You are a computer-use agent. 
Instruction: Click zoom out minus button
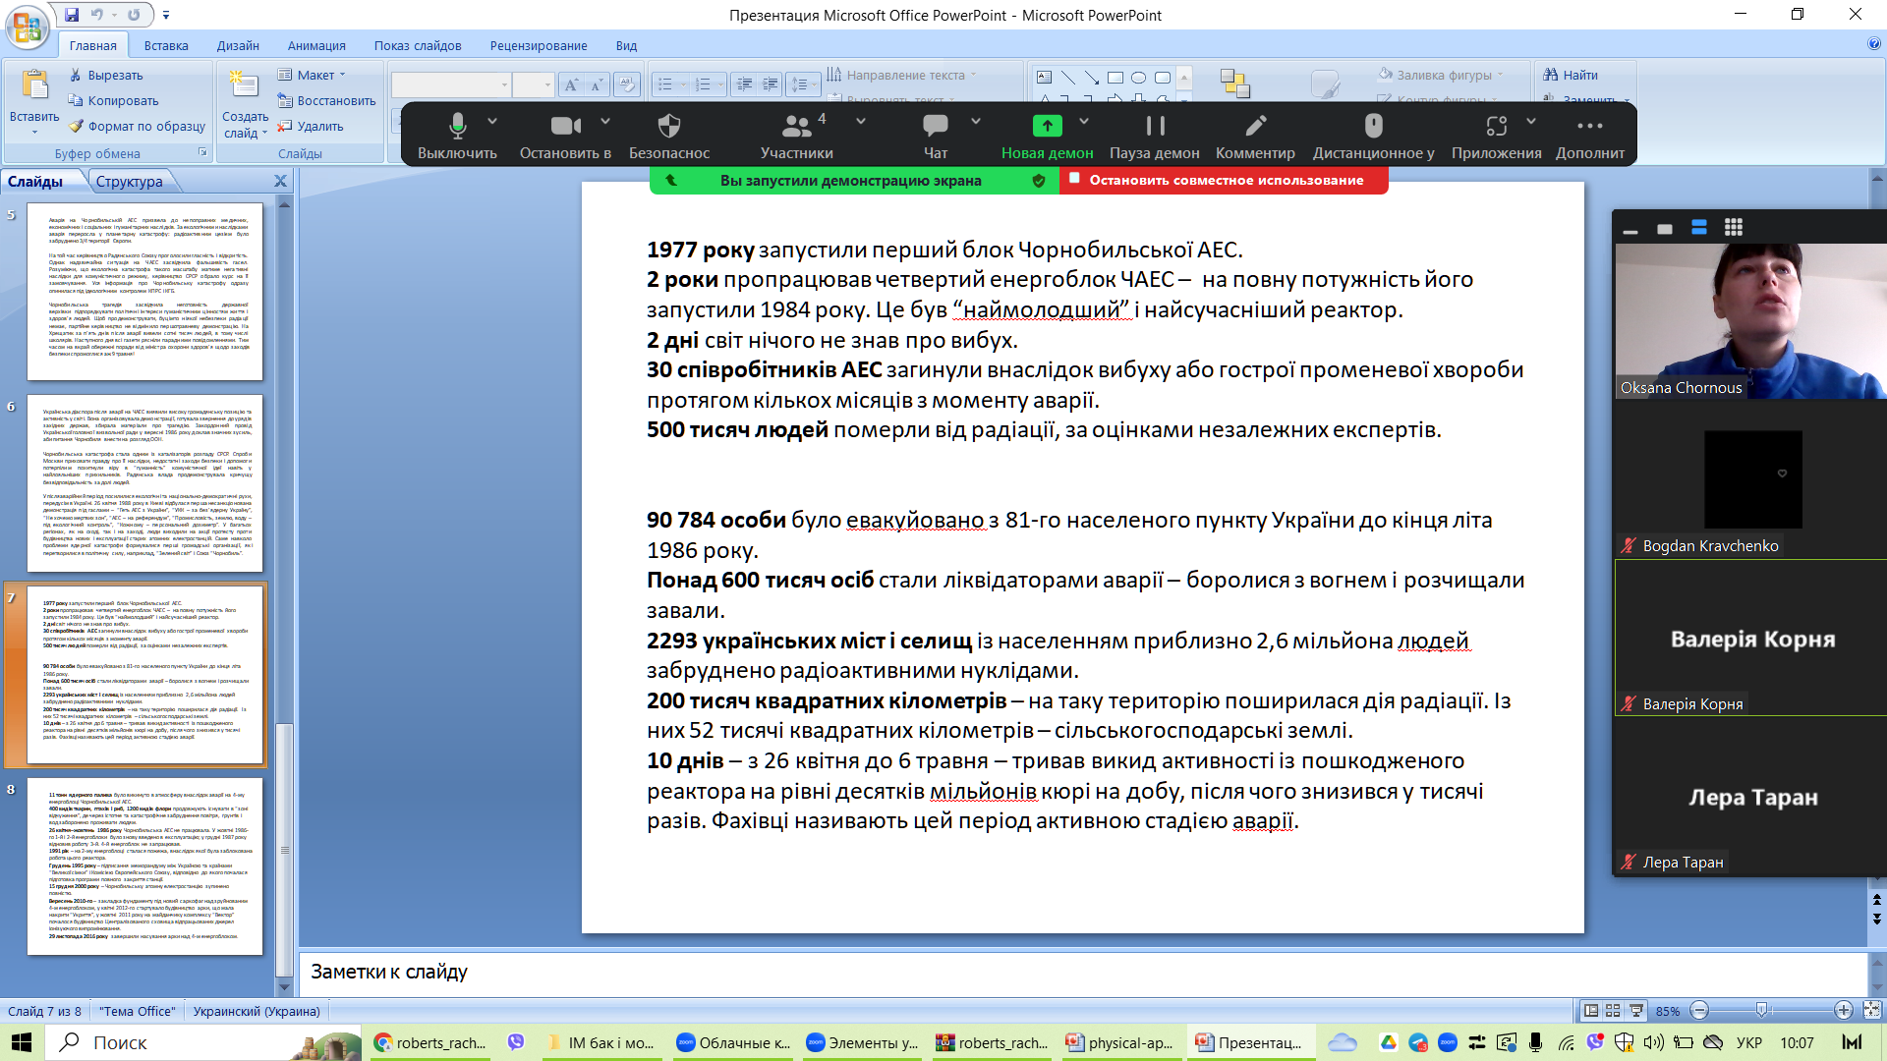(x=1700, y=1010)
